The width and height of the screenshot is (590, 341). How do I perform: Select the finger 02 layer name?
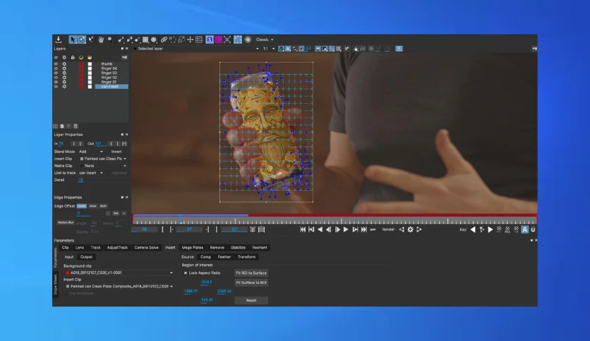point(109,77)
